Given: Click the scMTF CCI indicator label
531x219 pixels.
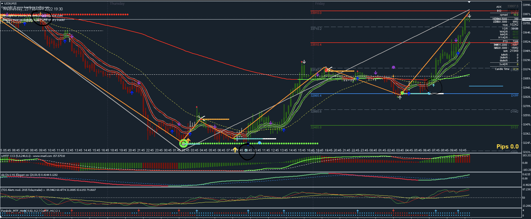Looking at the screenshot, I should coord(33,156).
